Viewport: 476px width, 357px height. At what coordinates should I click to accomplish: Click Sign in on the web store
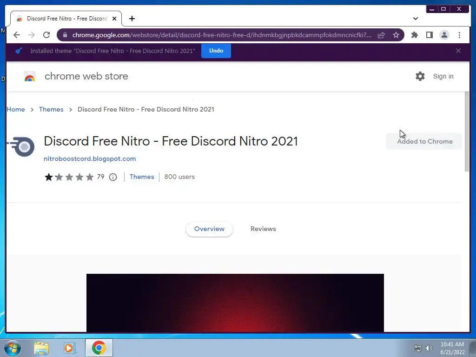click(443, 76)
